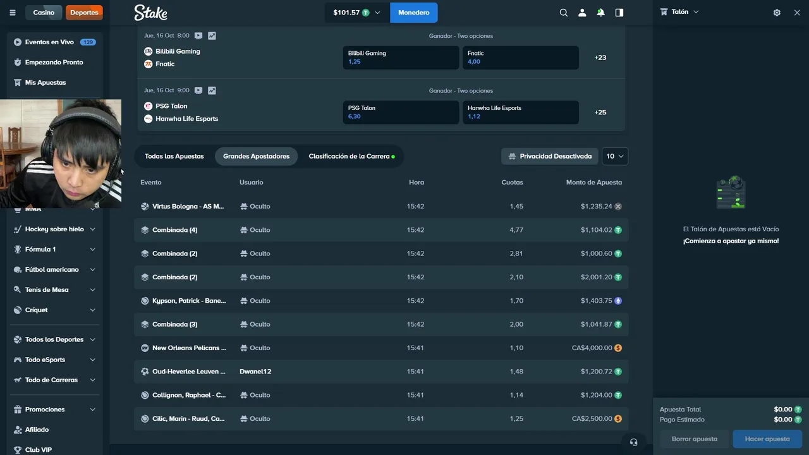Click the Empezando Pronto sidebar icon
The width and height of the screenshot is (809, 455).
[x=18, y=63]
